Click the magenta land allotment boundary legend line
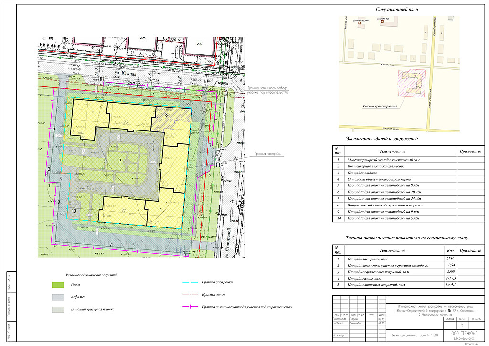 point(190,307)
